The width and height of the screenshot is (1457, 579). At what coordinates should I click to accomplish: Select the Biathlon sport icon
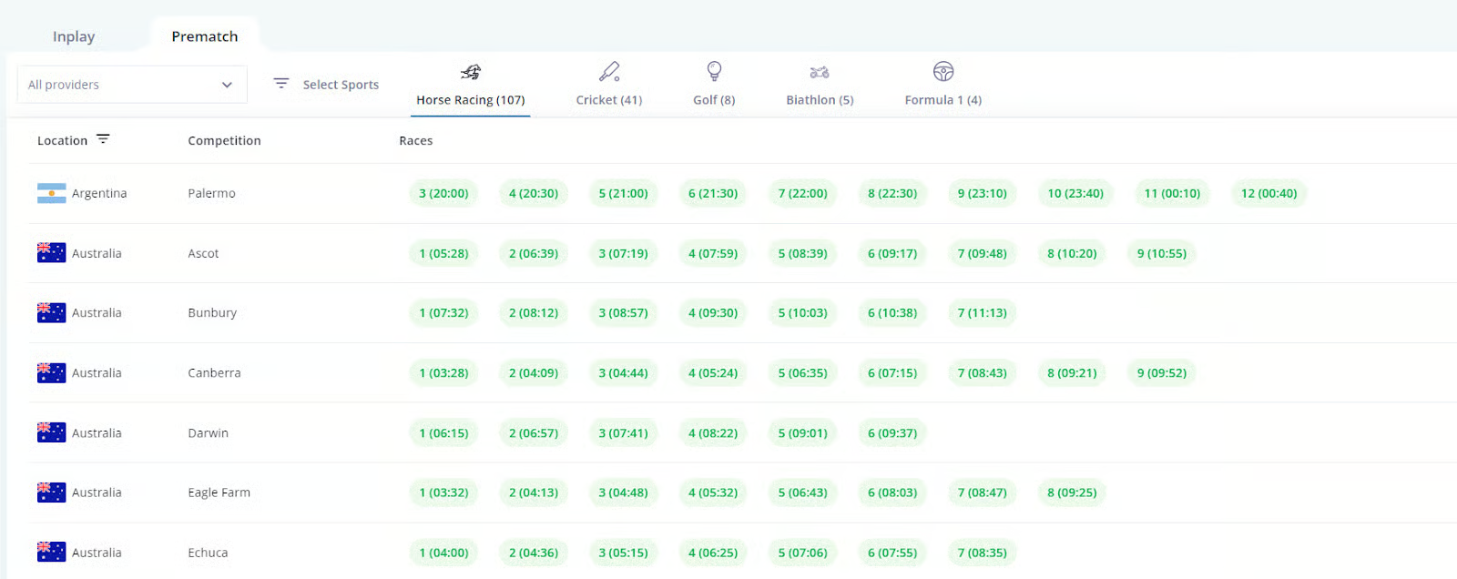(820, 72)
